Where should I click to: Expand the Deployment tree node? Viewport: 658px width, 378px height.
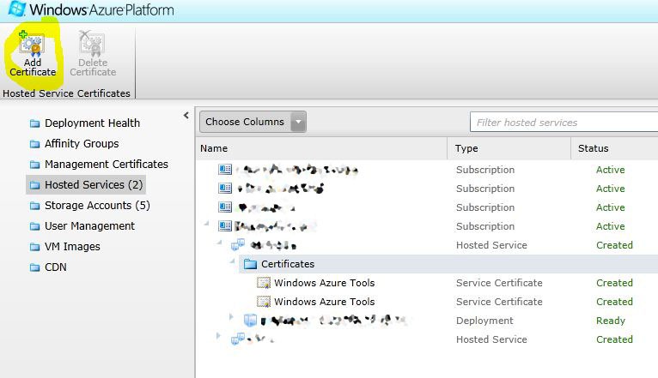tap(231, 317)
